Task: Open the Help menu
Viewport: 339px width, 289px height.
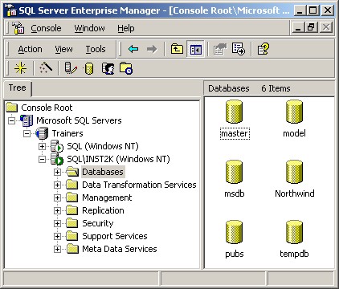Action: (x=126, y=28)
